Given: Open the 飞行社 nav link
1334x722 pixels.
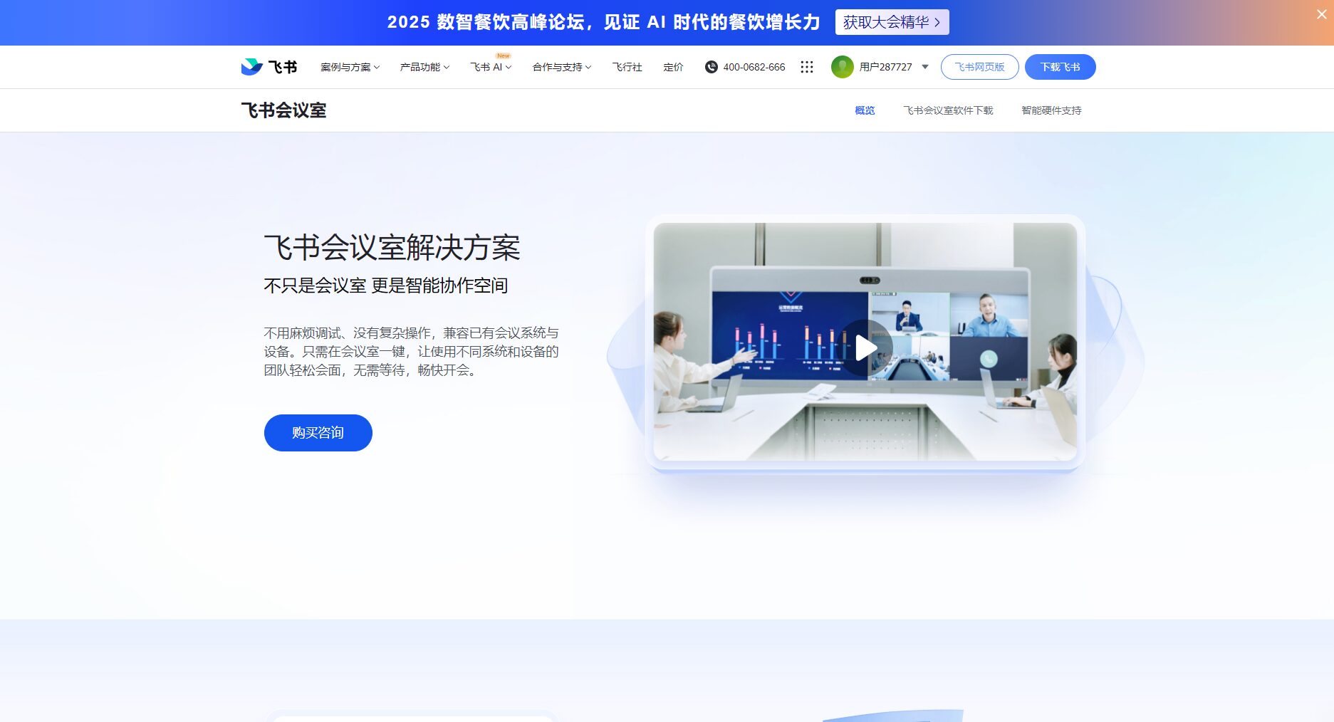Looking at the screenshot, I should (627, 67).
